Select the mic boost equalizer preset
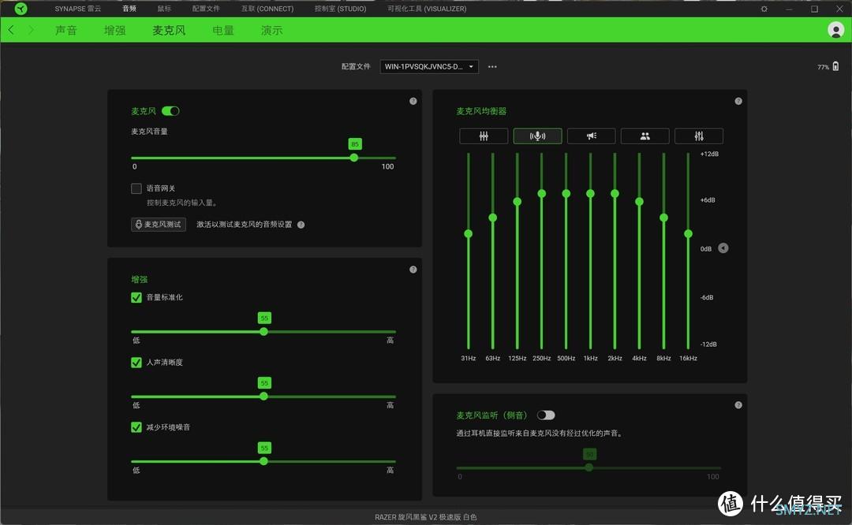The image size is (852, 525). [x=537, y=136]
